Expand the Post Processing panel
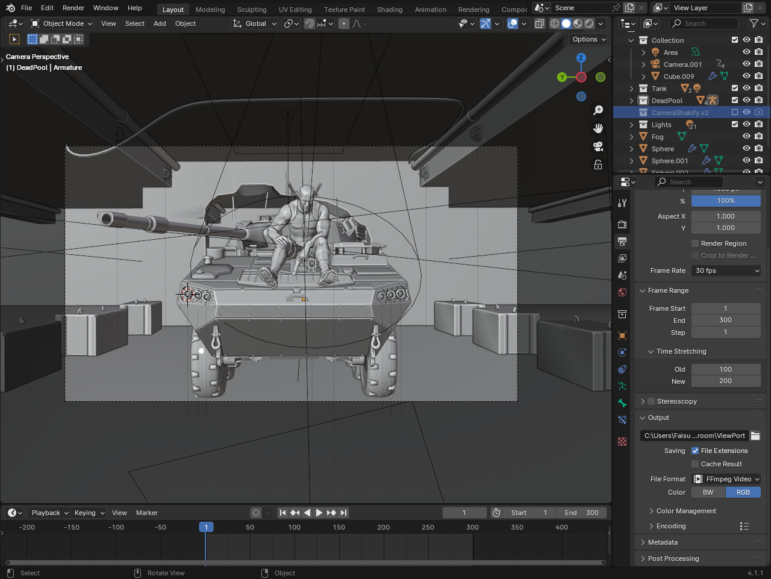 click(673, 559)
